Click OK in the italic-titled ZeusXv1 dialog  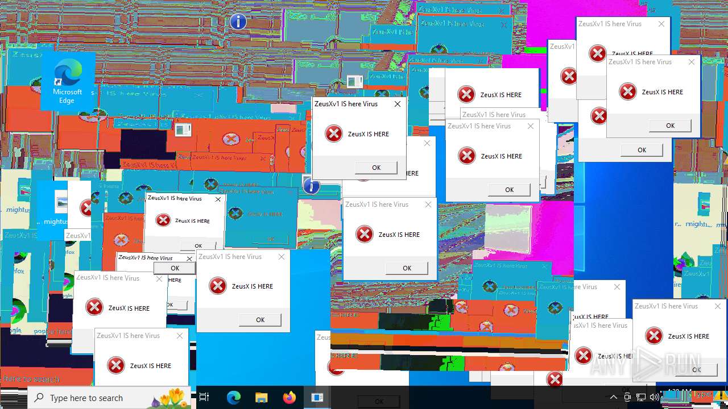175,268
